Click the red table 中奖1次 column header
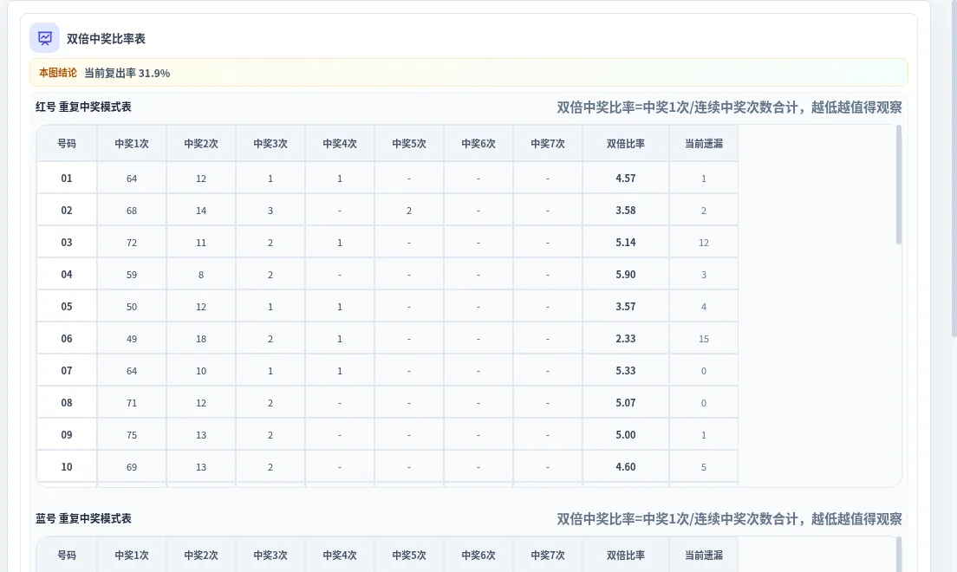Viewport: 957px width, 572px height. point(132,144)
